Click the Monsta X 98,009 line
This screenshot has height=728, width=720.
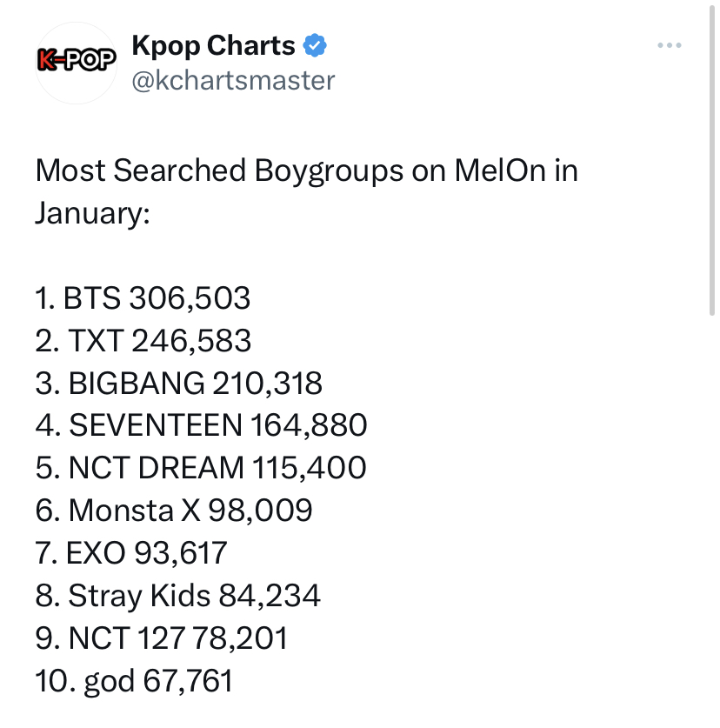pos(174,511)
